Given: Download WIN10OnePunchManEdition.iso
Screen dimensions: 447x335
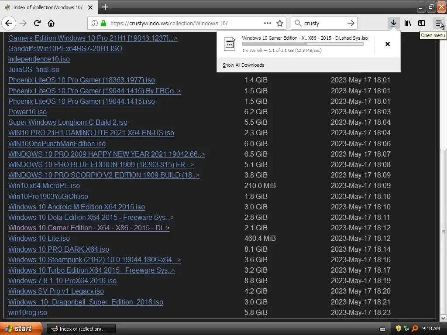Looking at the screenshot, I should (x=57, y=144).
